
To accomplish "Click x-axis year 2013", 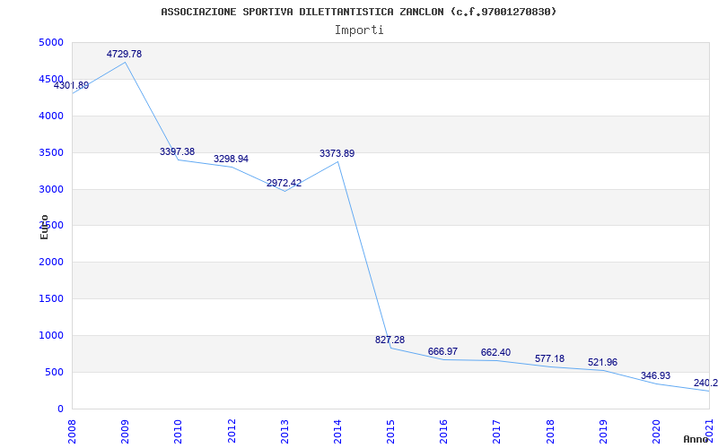I will (x=285, y=433).
